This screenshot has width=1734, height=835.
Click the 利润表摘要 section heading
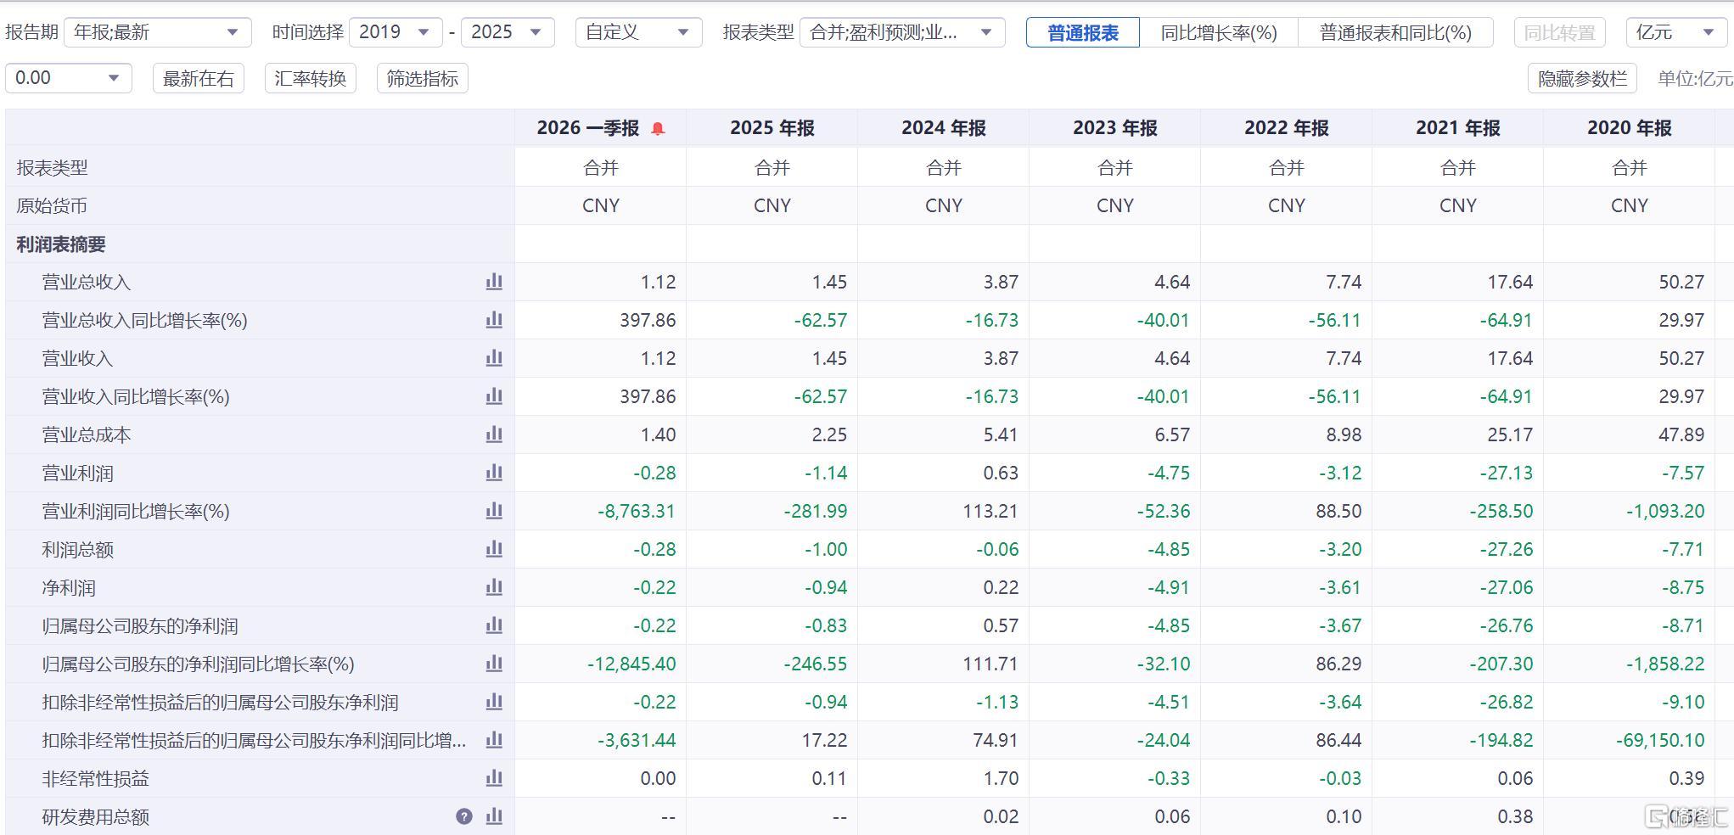61,244
